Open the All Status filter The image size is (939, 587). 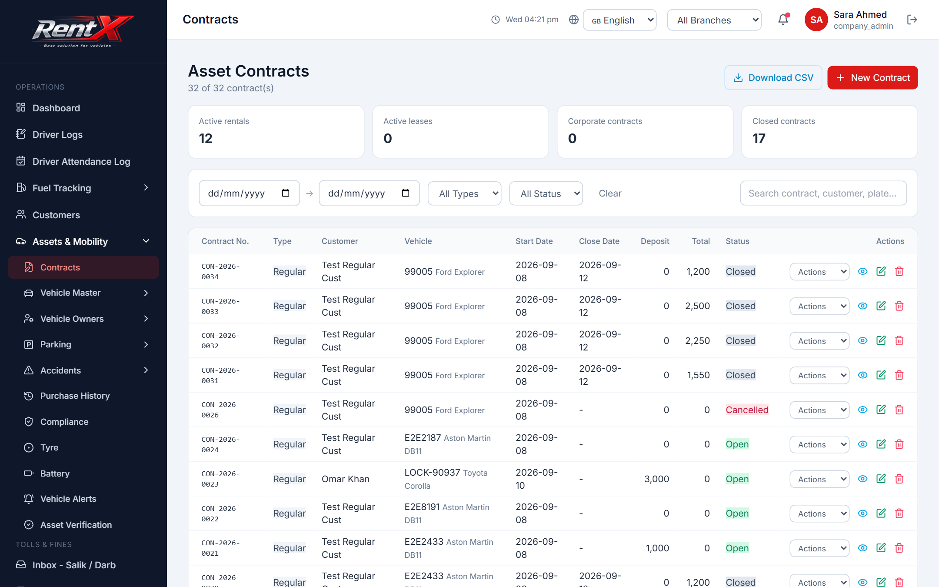(x=546, y=193)
